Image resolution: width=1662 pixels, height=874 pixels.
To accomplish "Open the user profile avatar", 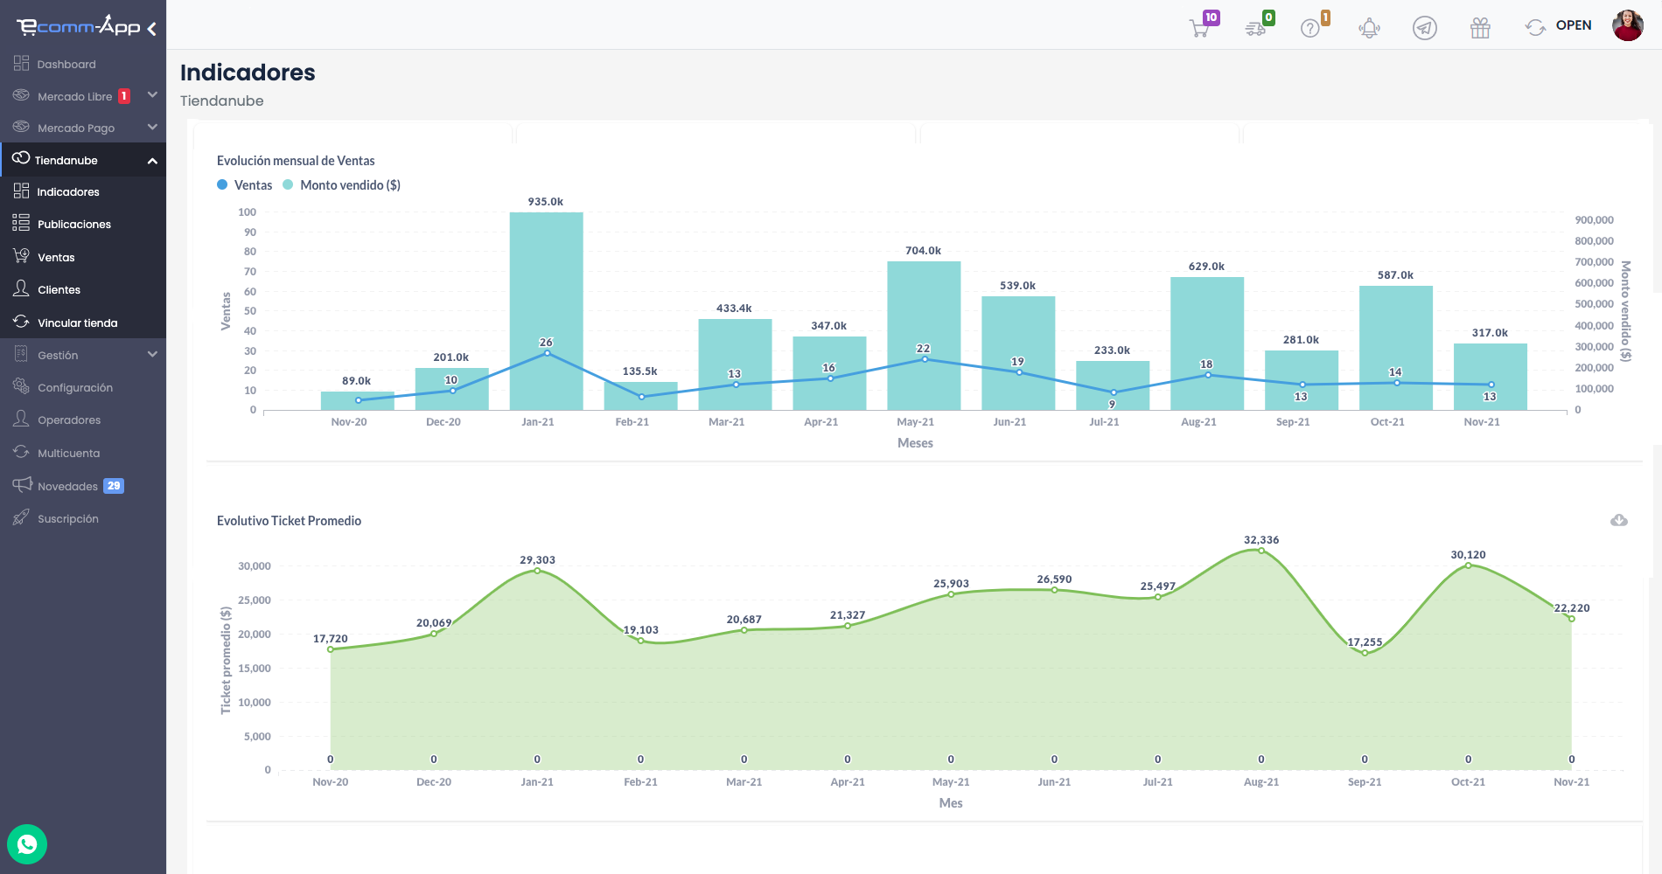I will [x=1628, y=25].
